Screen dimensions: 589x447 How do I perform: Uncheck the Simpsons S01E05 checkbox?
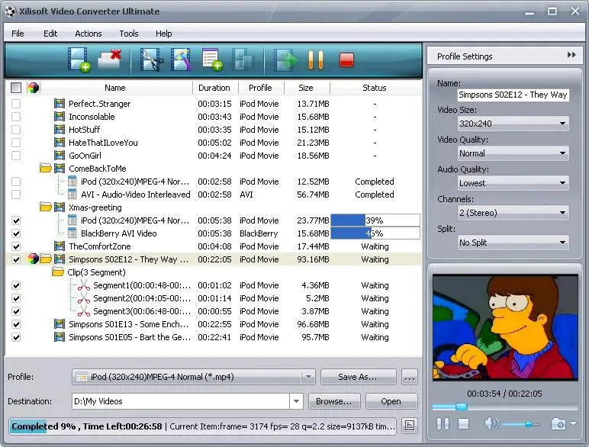pyautogui.click(x=16, y=337)
